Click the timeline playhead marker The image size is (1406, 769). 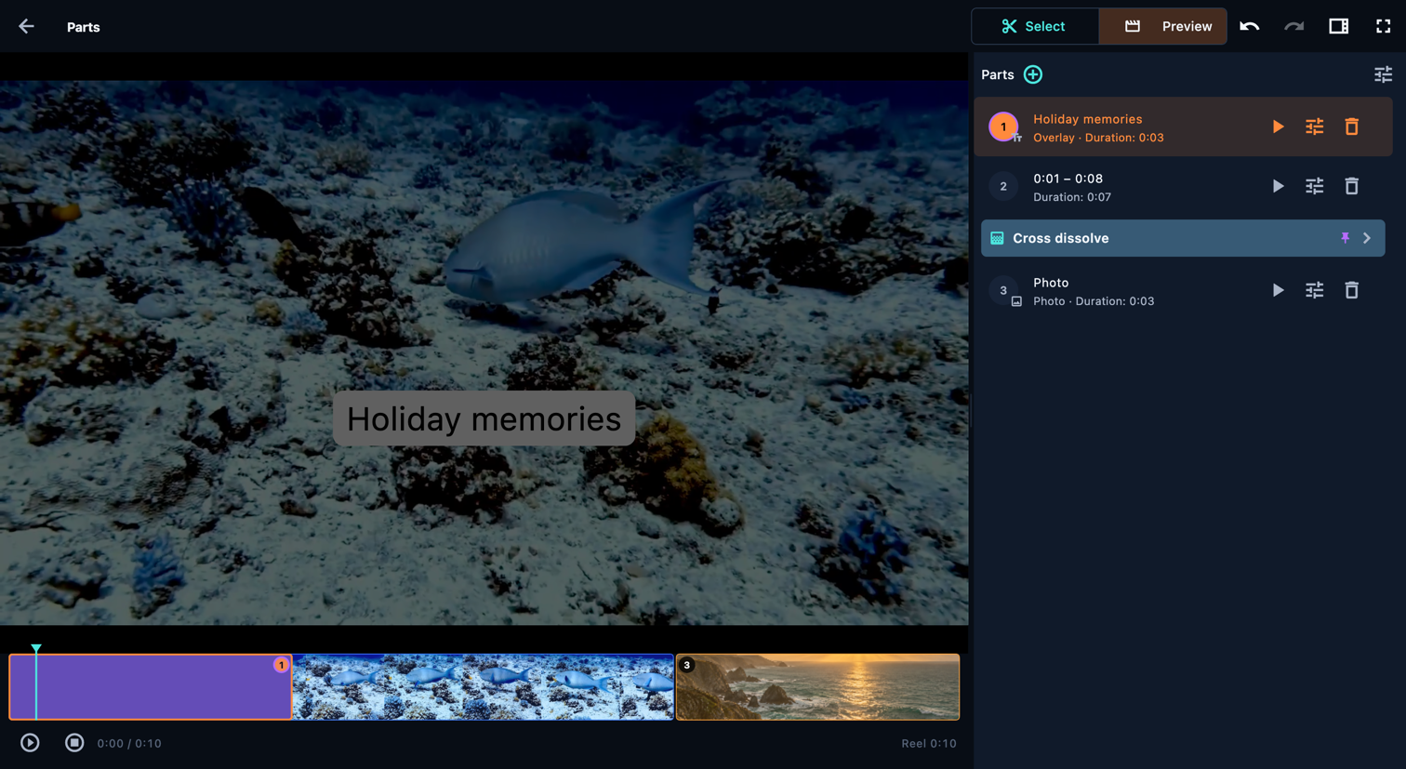[35, 648]
